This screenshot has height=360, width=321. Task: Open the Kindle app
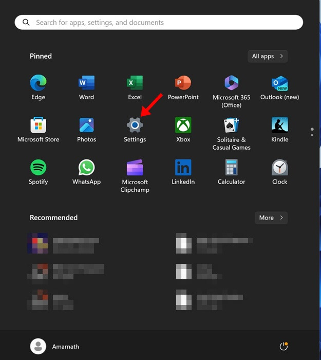coord(280,130)
